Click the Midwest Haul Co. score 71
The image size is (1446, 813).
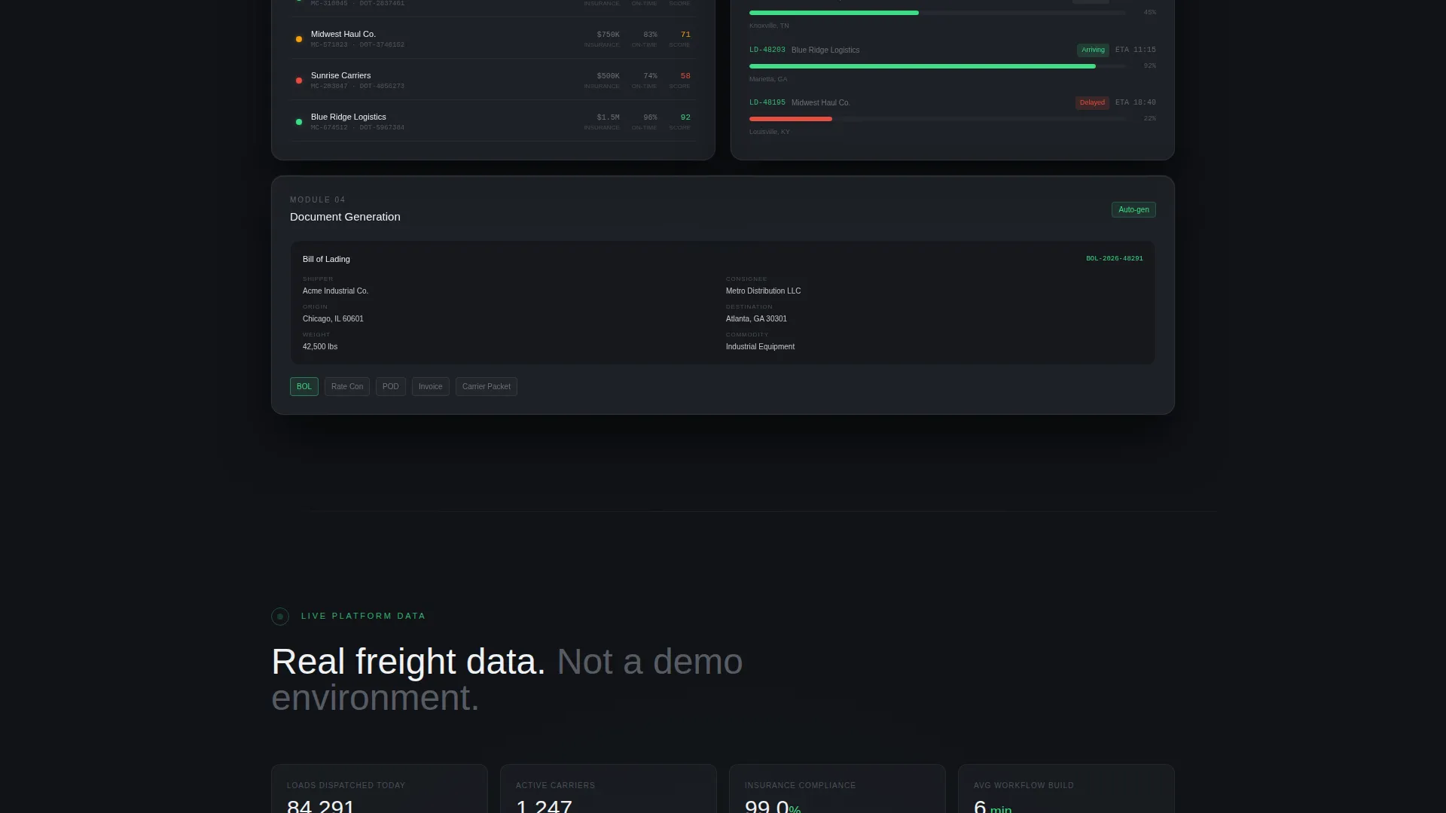685,35
